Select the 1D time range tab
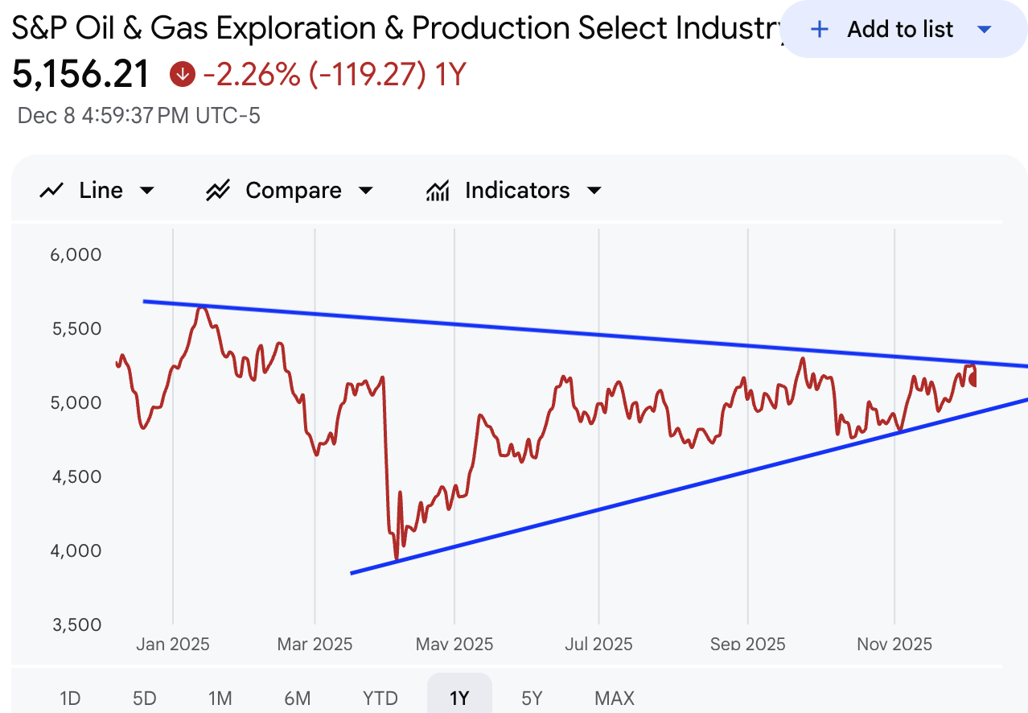This screenshot has width=1028, height=713. pos(70,698)
